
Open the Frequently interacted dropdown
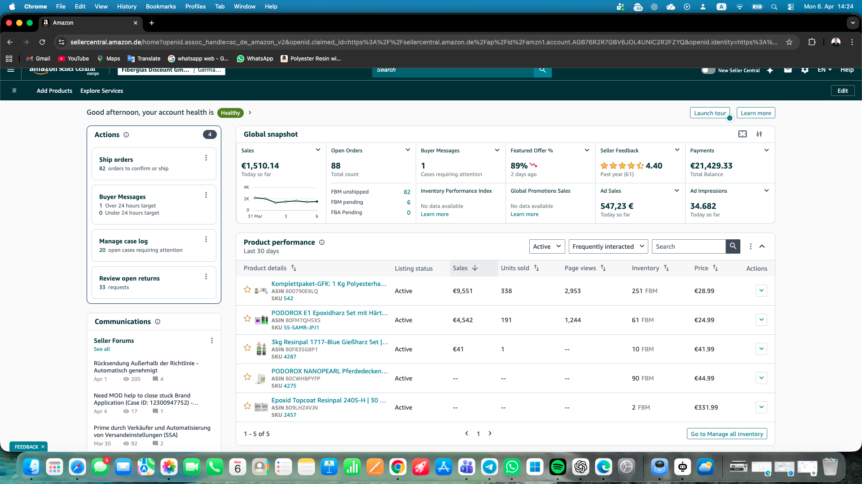tap(608, 246)
